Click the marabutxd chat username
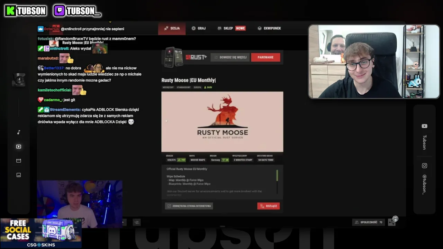Screen dimensions: 443x249 [x=48, y=58]
